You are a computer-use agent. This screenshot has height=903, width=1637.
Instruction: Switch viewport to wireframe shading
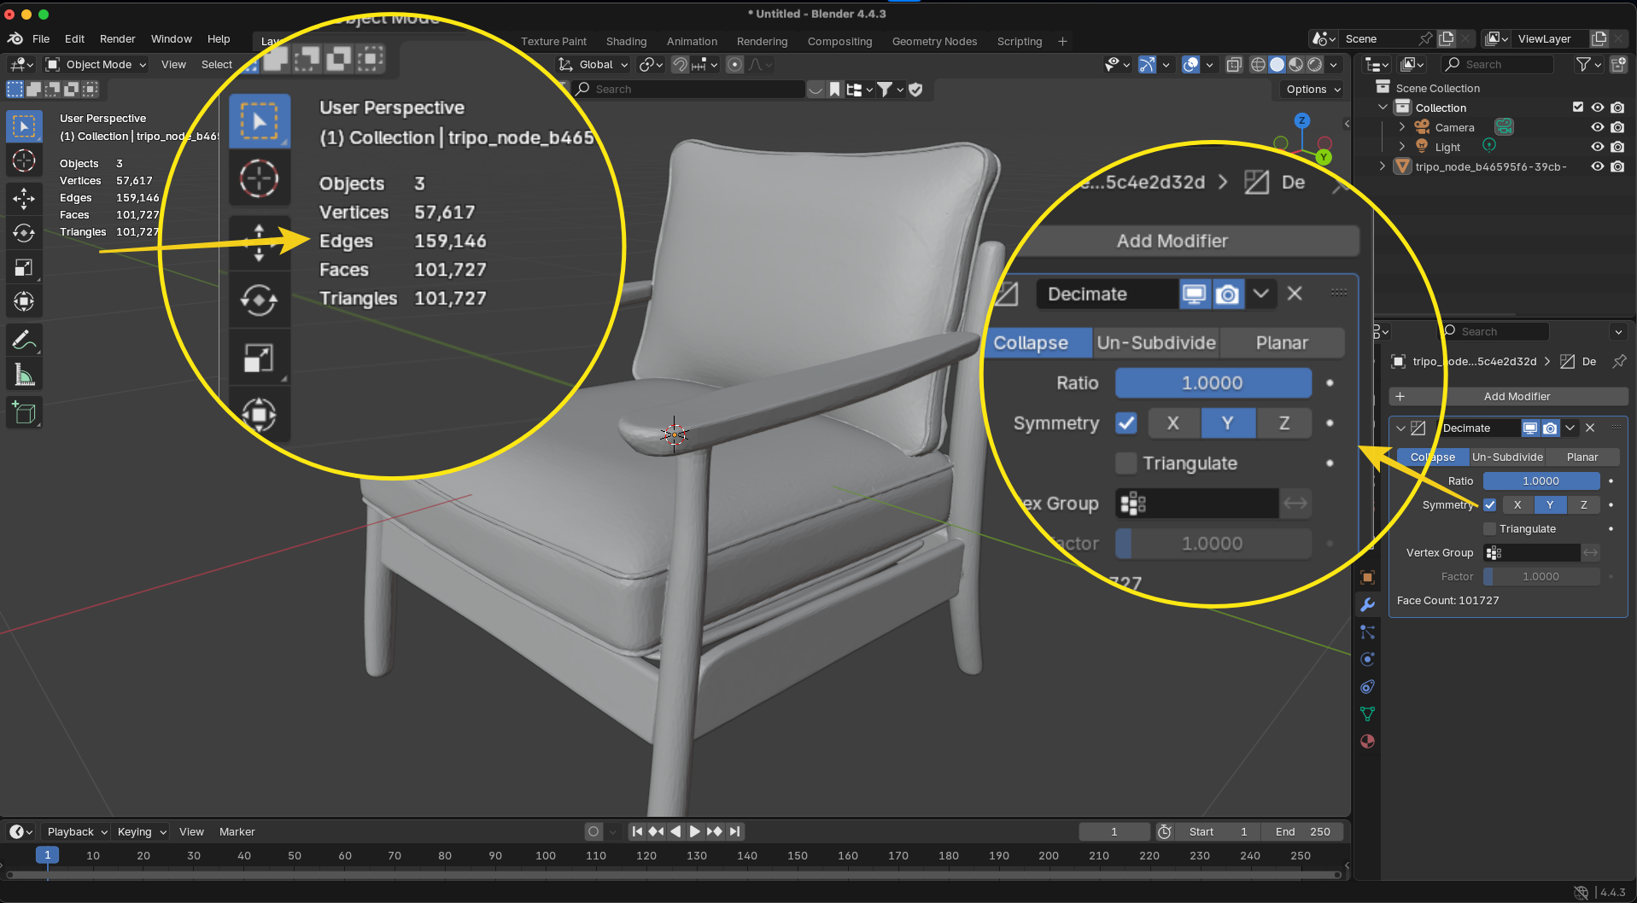[x=1258, y=65]
